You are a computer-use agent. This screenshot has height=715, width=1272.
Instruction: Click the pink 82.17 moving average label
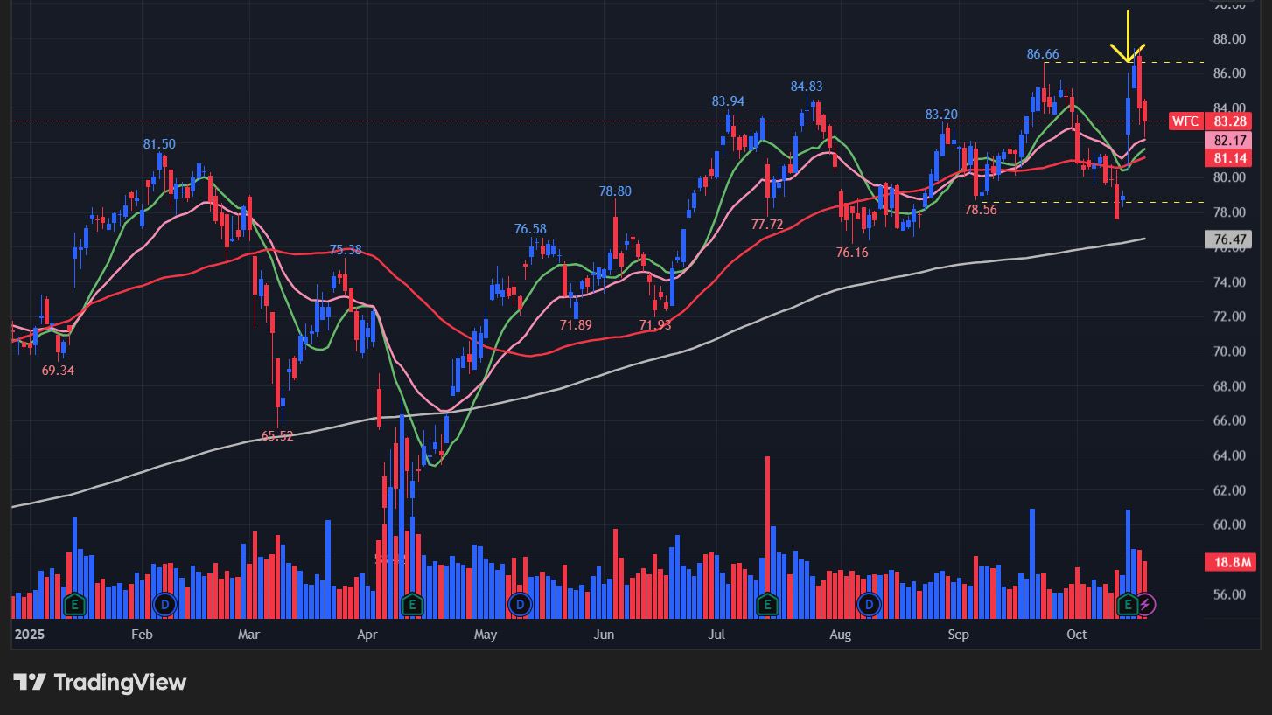[x=1230, y=141]
